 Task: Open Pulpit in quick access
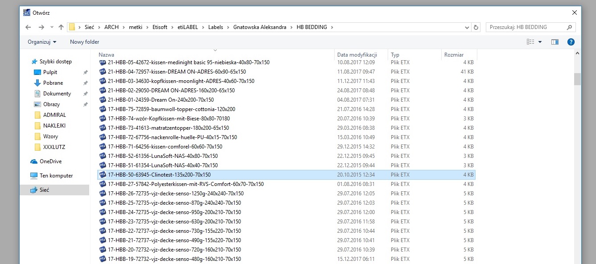coord(50,72)
